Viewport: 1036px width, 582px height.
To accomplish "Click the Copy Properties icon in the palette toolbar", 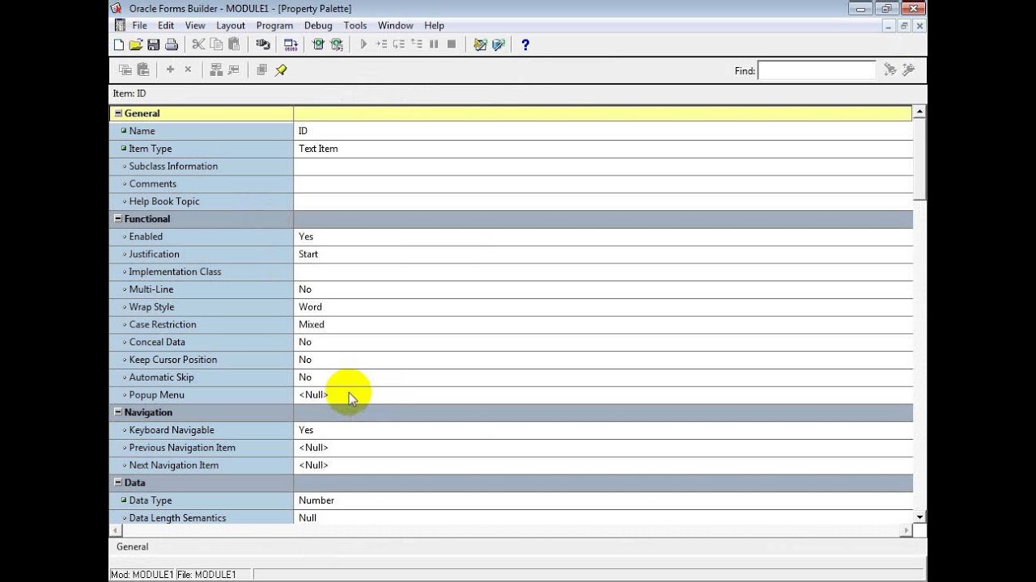I will 125,70.
